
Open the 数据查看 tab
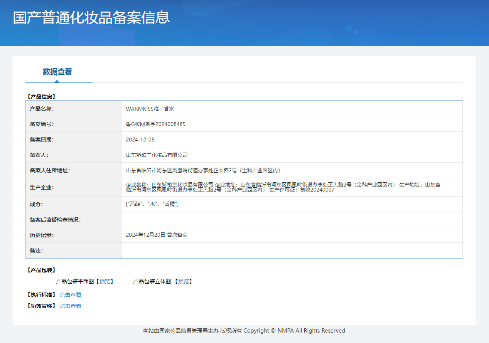(57, 72)
